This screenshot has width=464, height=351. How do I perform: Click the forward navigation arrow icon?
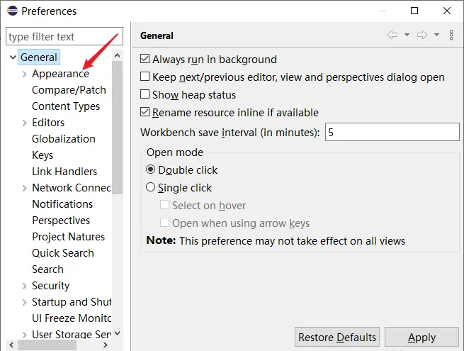(422, 35)
